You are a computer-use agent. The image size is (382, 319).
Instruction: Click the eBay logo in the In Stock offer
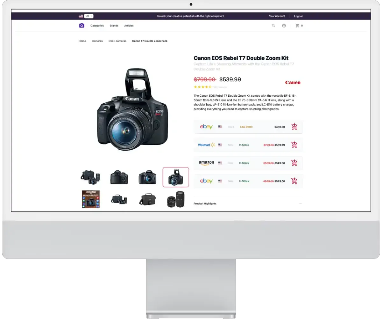click(x=206, y=181)
